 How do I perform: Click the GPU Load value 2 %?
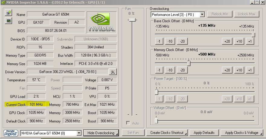click(36, 96)
